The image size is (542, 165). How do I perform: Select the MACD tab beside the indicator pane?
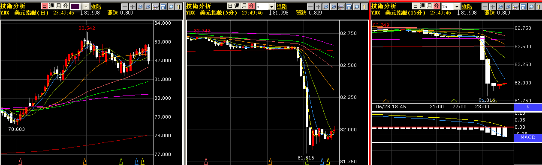pyautogui.click(x=528, y=138)
